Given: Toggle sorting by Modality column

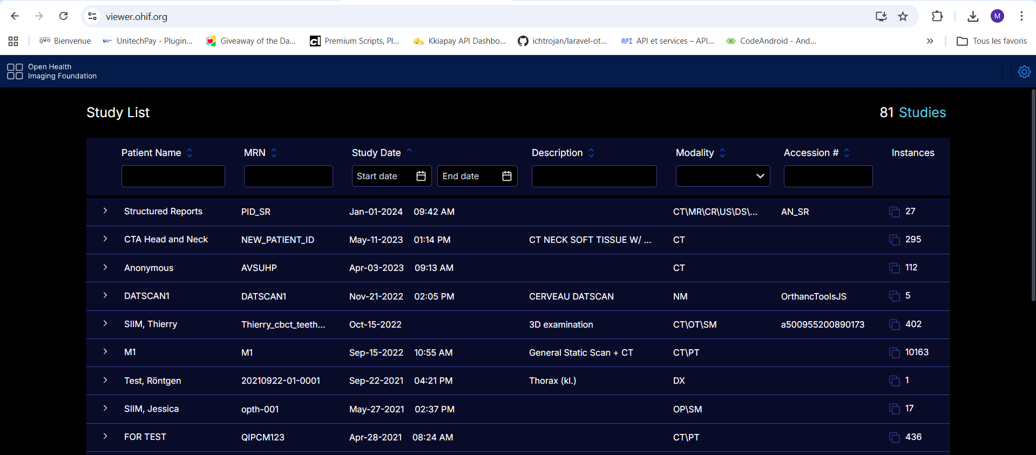Looking at the screenshot, I should (722, 153).
